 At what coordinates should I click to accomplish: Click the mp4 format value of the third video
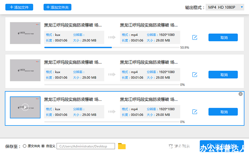pos(134,109)
